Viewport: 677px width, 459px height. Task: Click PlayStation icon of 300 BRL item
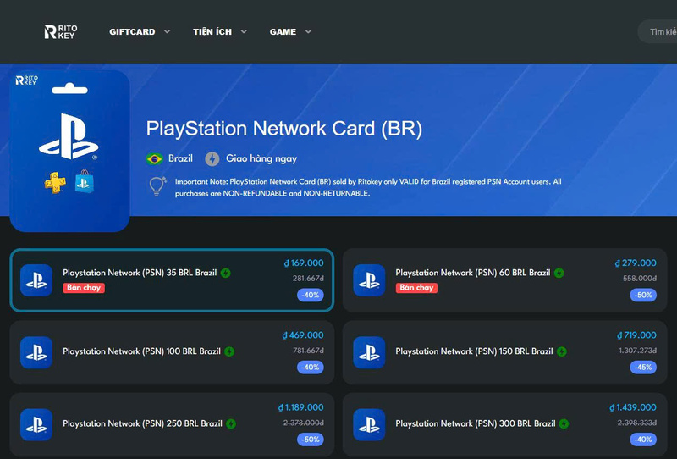[x=369, y=425]
